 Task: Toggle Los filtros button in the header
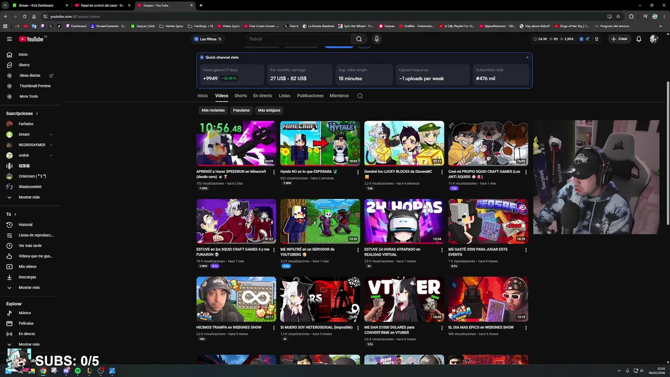[208, 39]
